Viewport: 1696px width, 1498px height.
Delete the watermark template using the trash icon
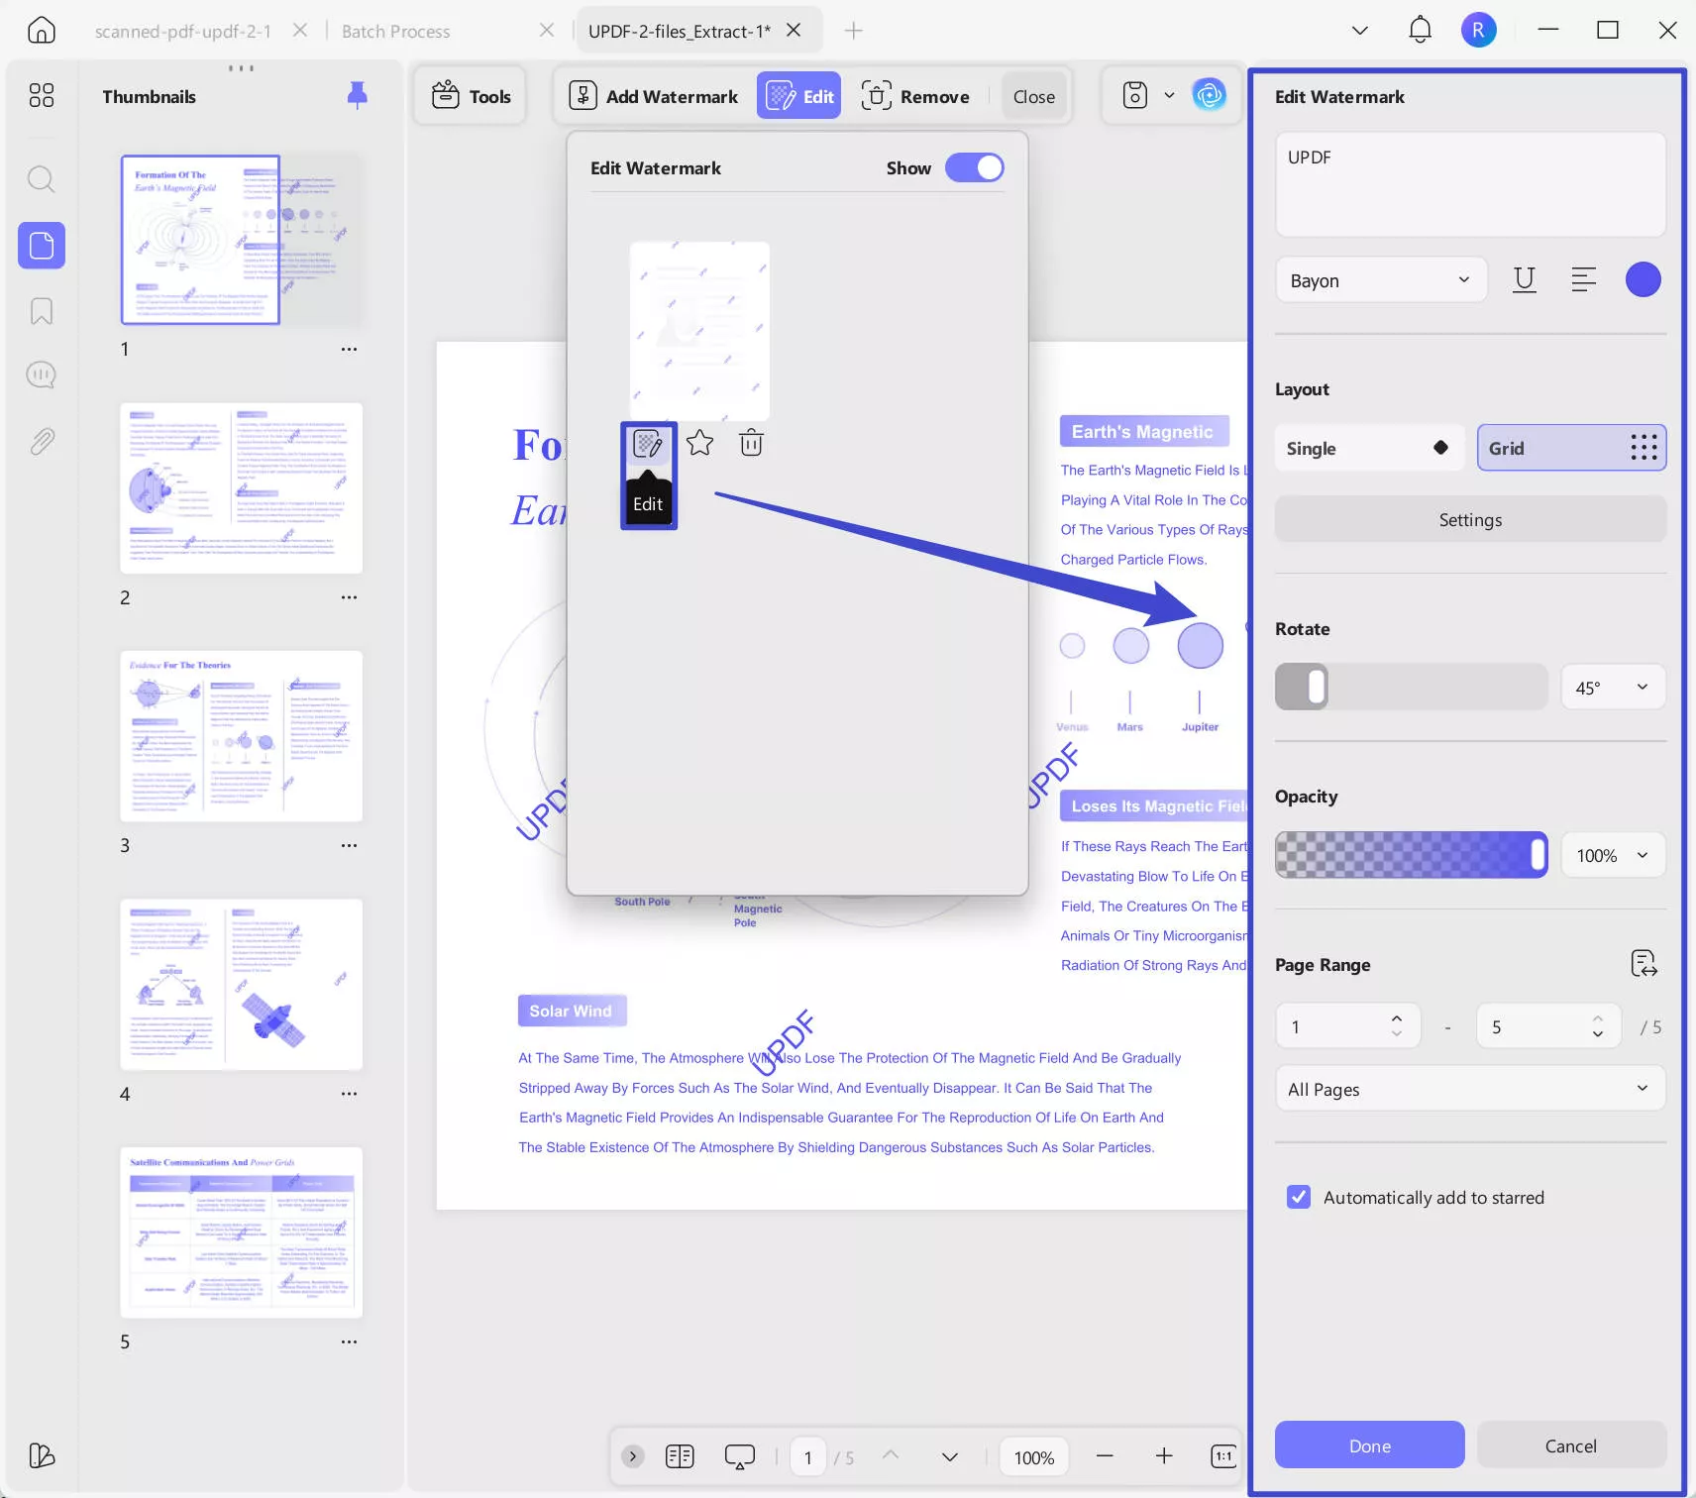(750, 443)
